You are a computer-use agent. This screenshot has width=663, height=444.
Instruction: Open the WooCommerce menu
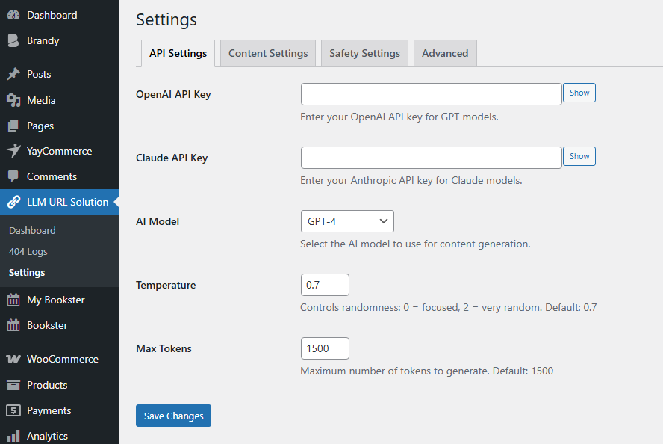click(60, 359)
